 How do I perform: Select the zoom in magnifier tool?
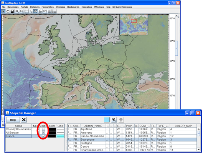17,12
